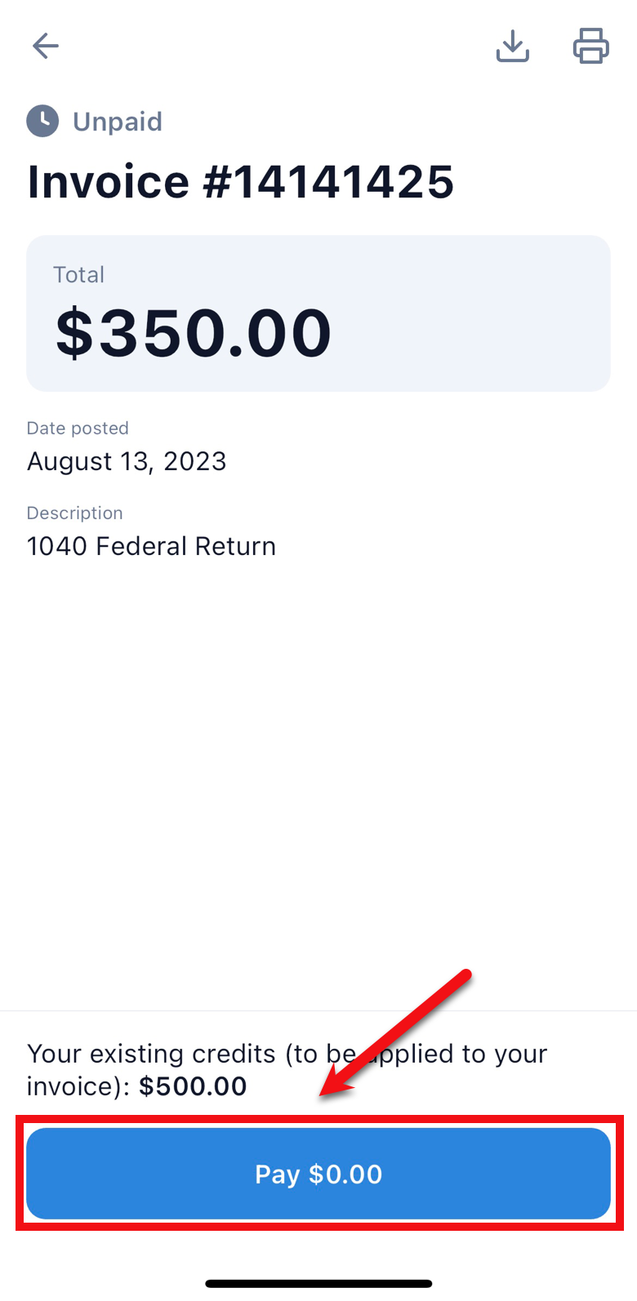Viewport: 637px width, 1301px height.
Task: Tap the $350.00 total amount
Action: pos(194,333)
